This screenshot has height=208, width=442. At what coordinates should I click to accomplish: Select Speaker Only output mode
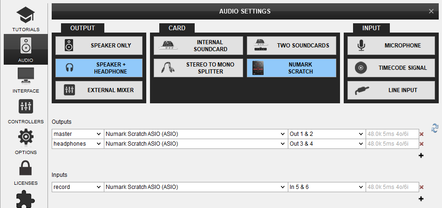[x=99, y=46]
